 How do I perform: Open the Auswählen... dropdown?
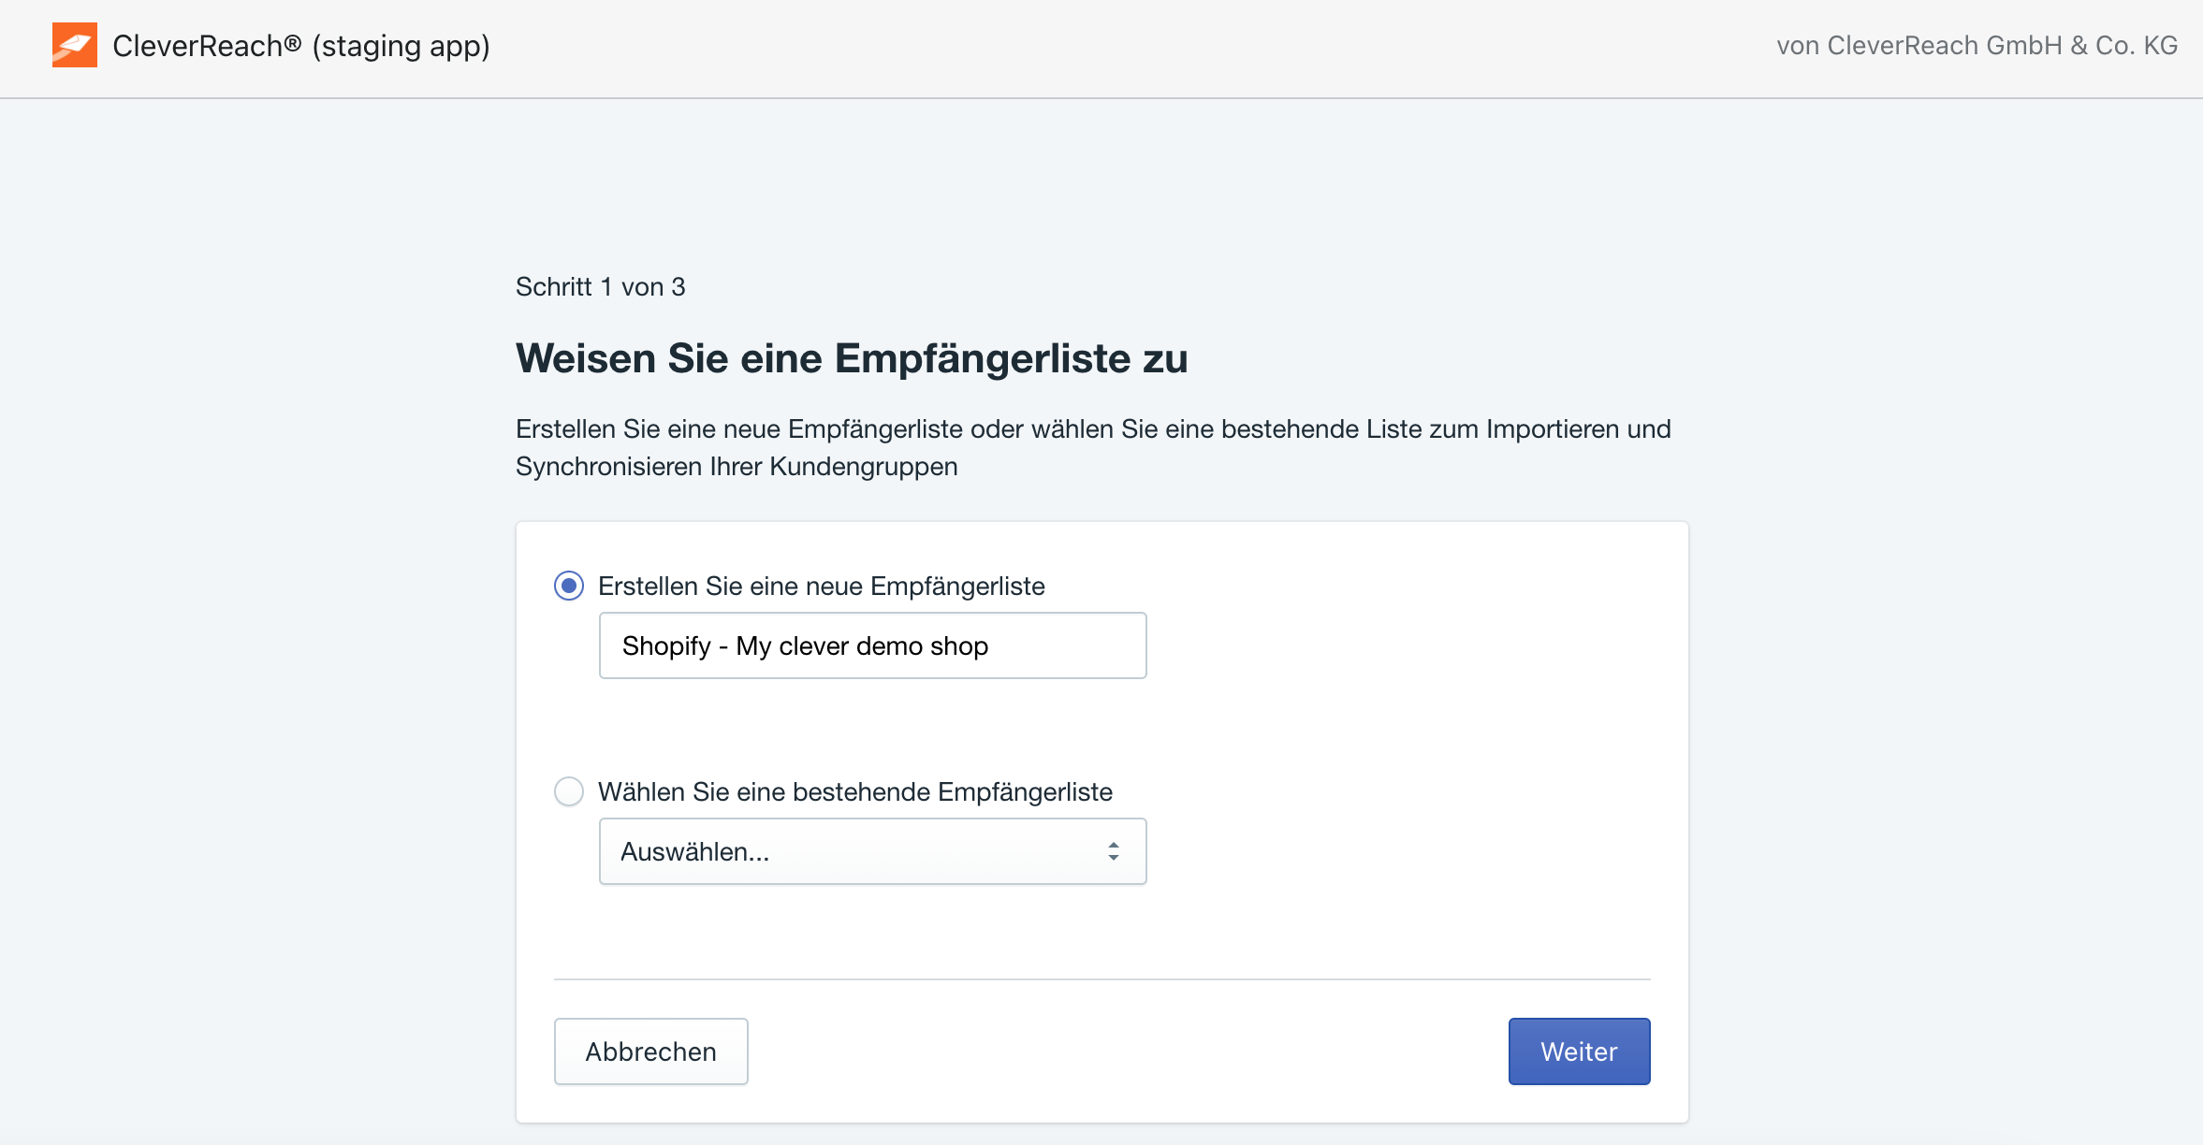872,851
